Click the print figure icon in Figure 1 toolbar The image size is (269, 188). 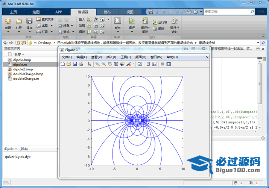81,64
